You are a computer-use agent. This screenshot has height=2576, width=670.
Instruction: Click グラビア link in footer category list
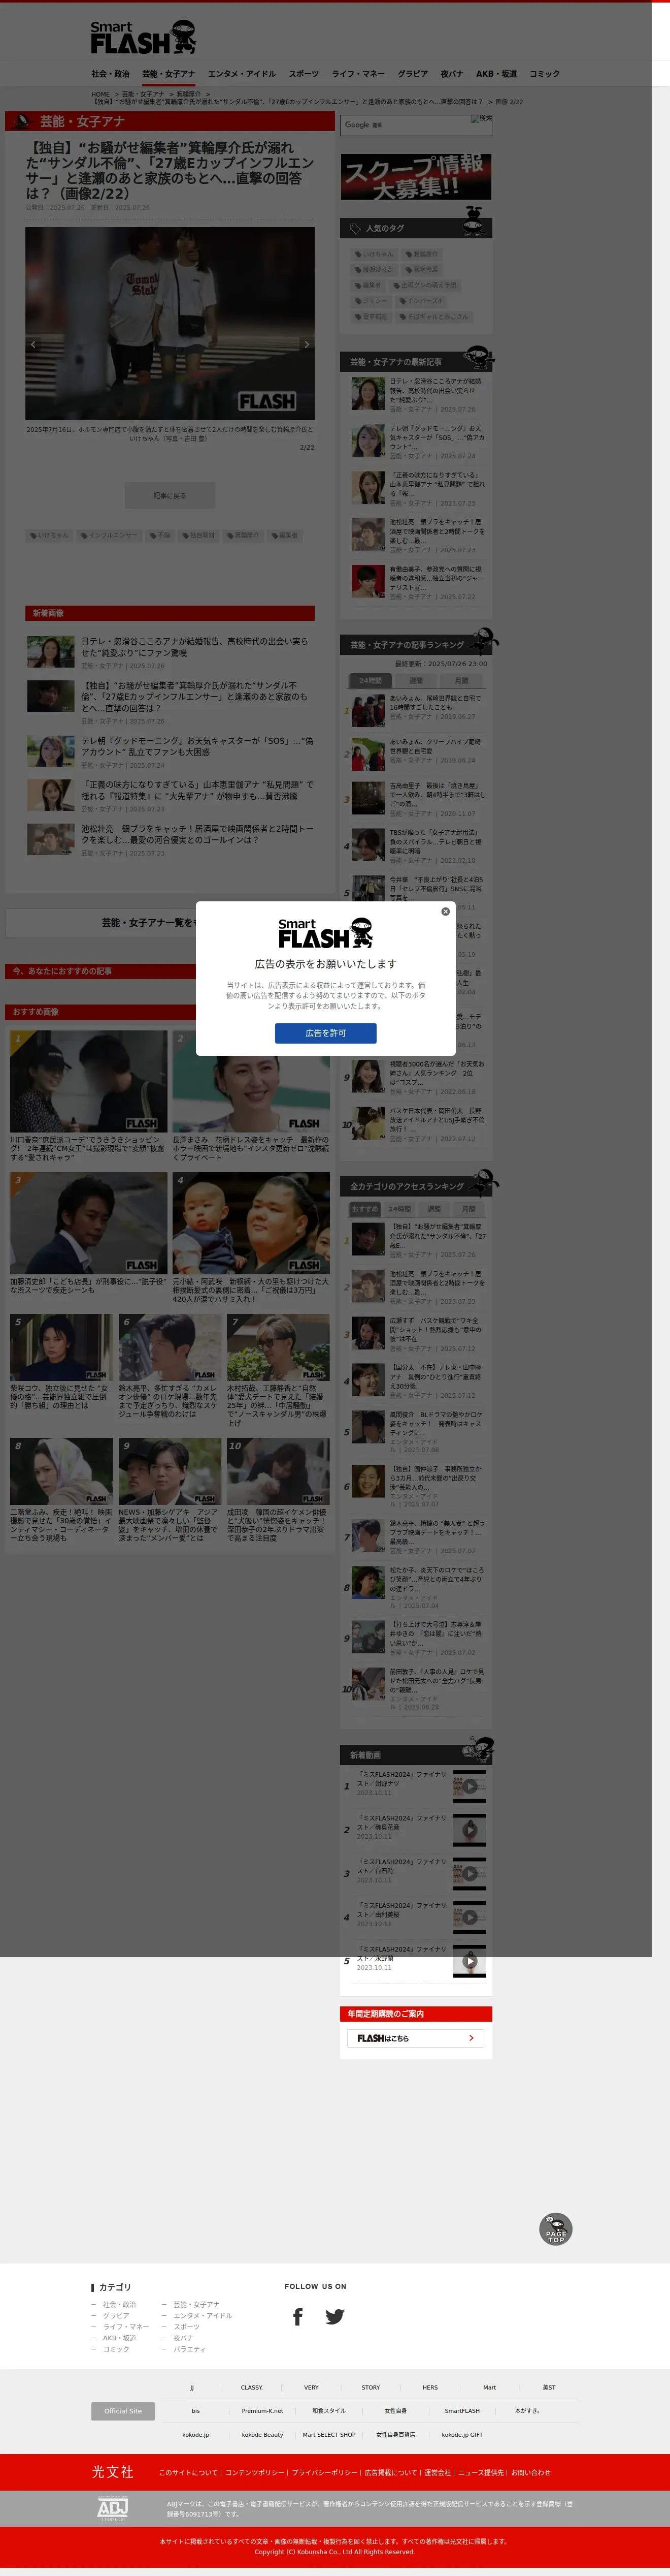pos(116,2316)
